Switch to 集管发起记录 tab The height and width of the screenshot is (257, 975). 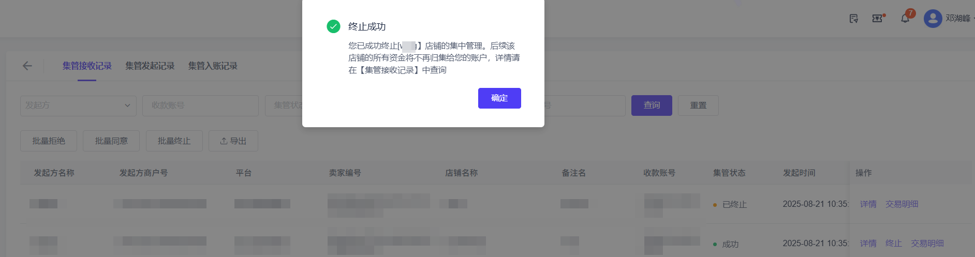coord(150,66)
